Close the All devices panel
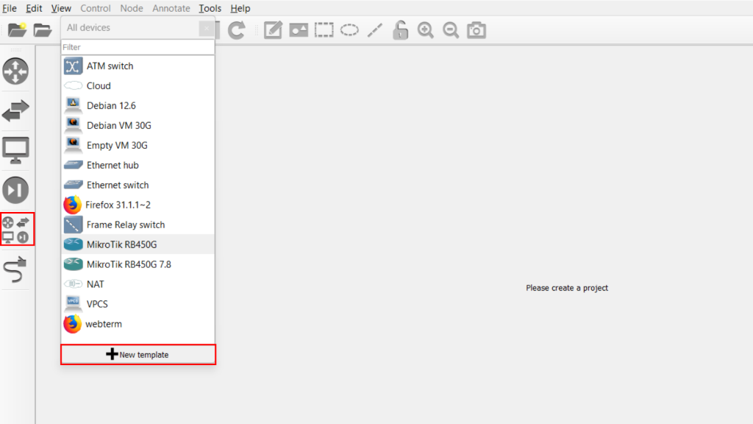The width and height of the screenshot is (753, 424). 207,28
